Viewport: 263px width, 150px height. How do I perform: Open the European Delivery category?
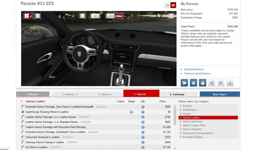coord(208,137)
